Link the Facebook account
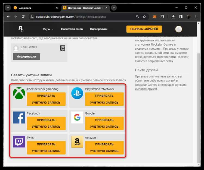 click(46, 123)
